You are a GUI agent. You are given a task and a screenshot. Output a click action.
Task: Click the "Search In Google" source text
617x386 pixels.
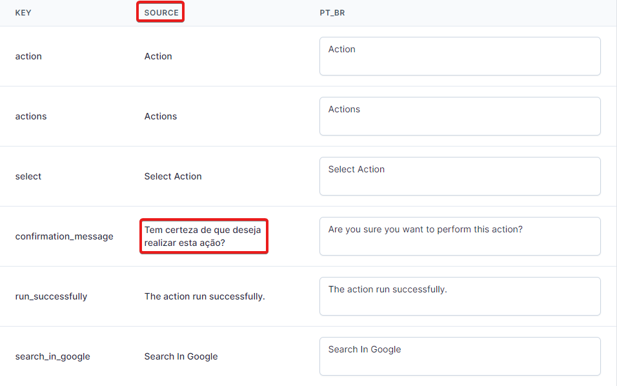point(181,356)
